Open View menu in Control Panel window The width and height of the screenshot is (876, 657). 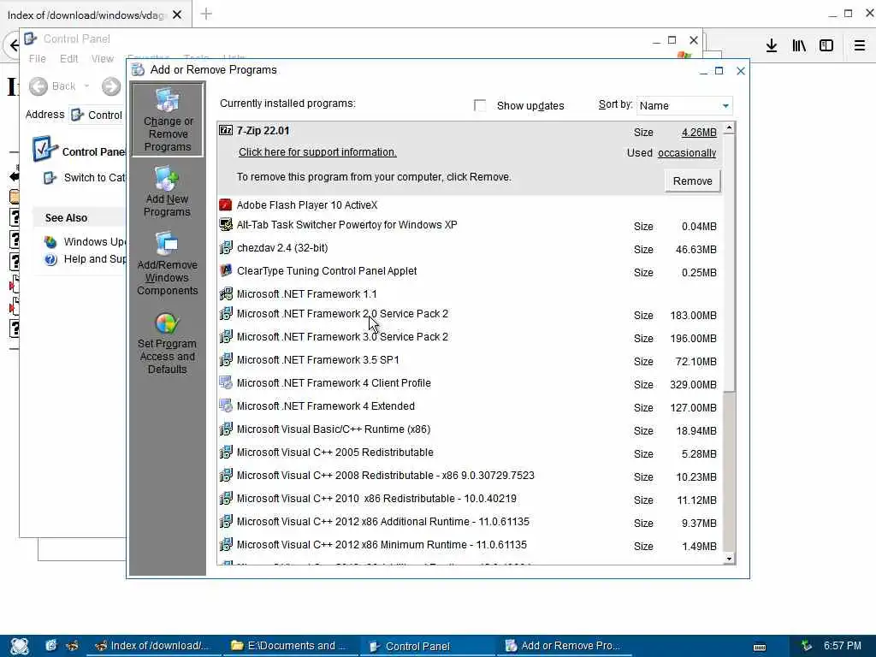coord(103,59)
